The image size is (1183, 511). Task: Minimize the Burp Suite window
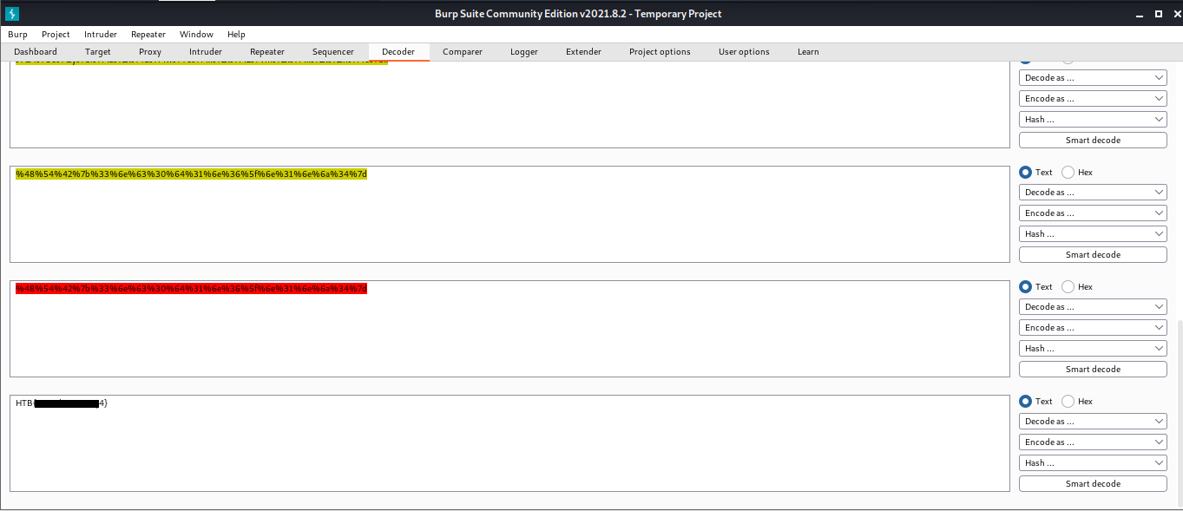(x=1141, y=14)
